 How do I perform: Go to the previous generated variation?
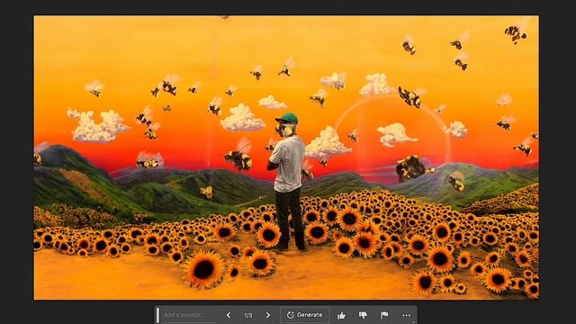pyautogui.click(x=229, y=315)
